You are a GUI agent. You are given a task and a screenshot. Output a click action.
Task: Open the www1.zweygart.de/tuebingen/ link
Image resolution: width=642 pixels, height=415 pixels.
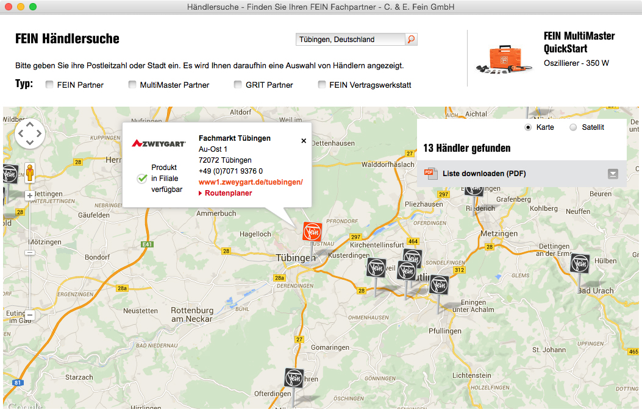click(251, 182)
